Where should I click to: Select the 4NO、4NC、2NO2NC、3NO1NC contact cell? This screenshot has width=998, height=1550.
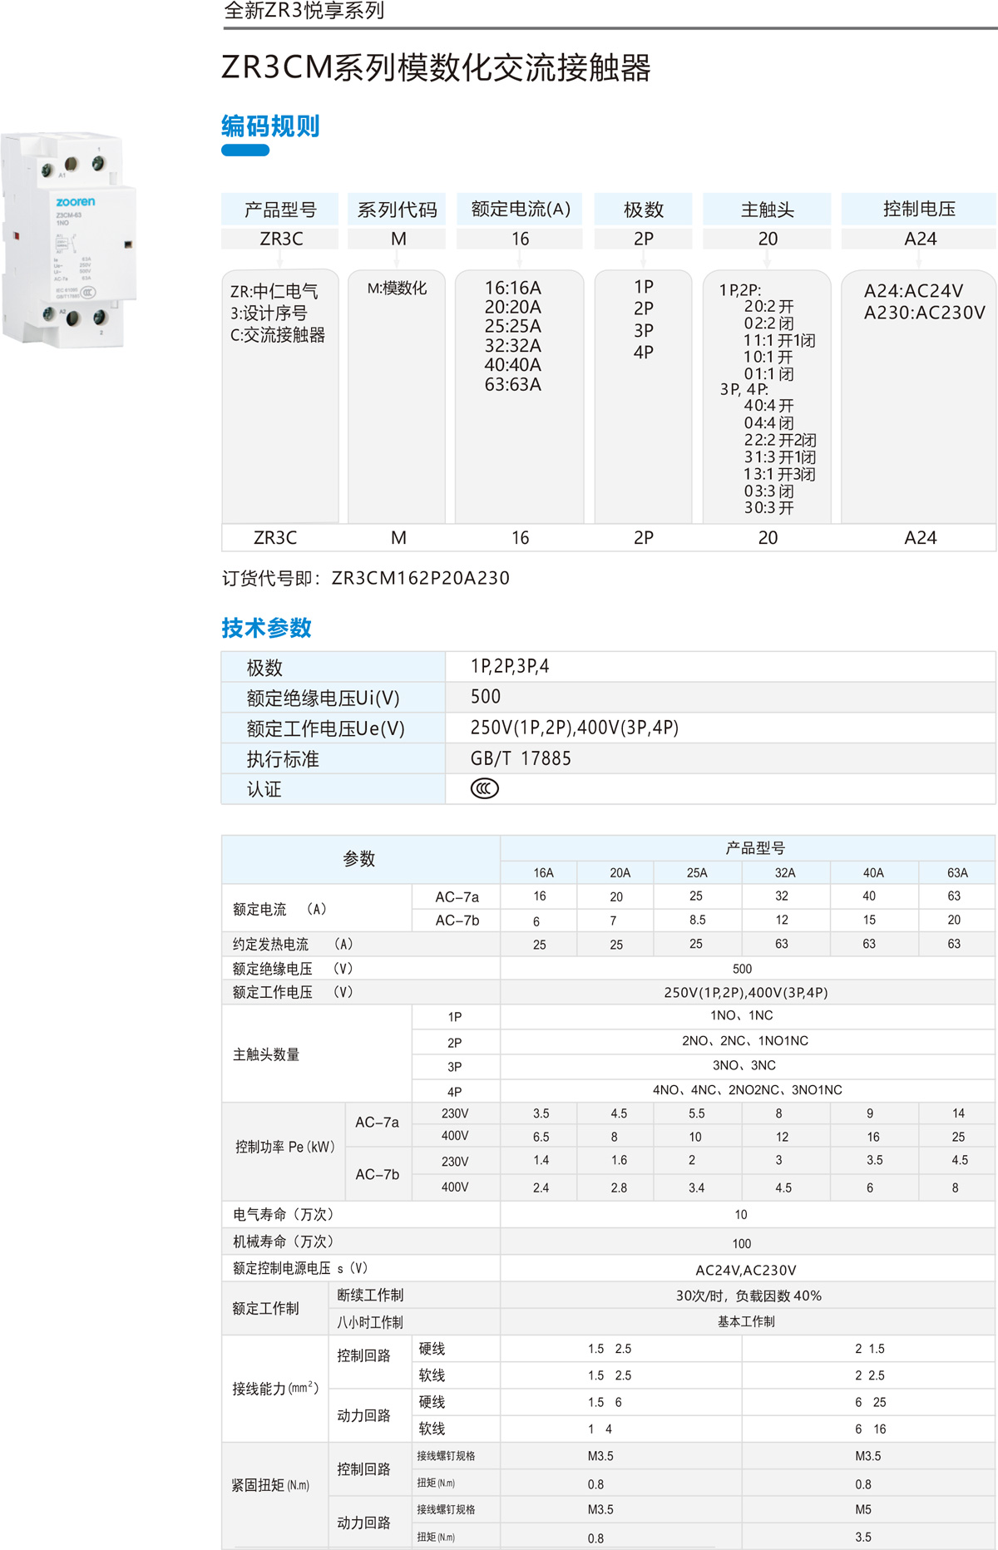pos(748,1089)
